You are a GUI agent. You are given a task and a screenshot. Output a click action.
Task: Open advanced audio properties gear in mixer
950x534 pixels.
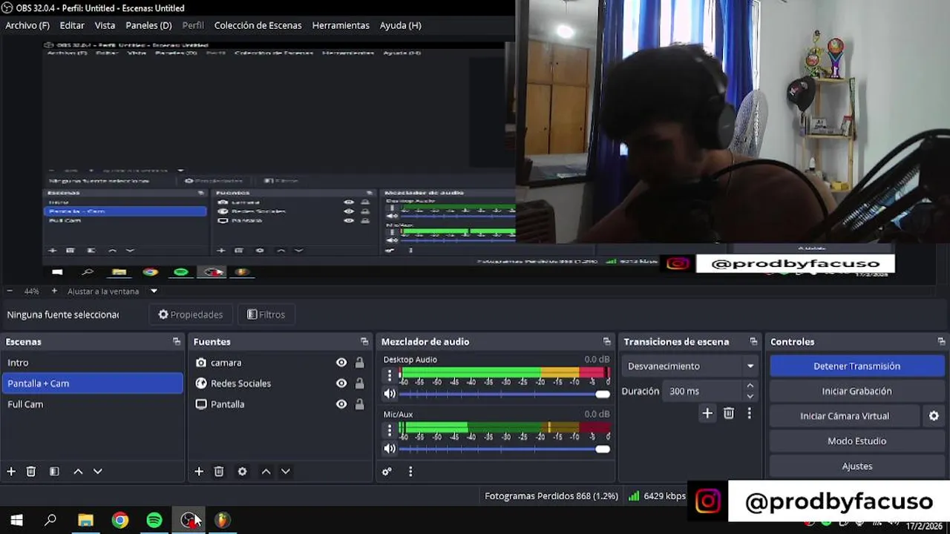coord(387,471)
